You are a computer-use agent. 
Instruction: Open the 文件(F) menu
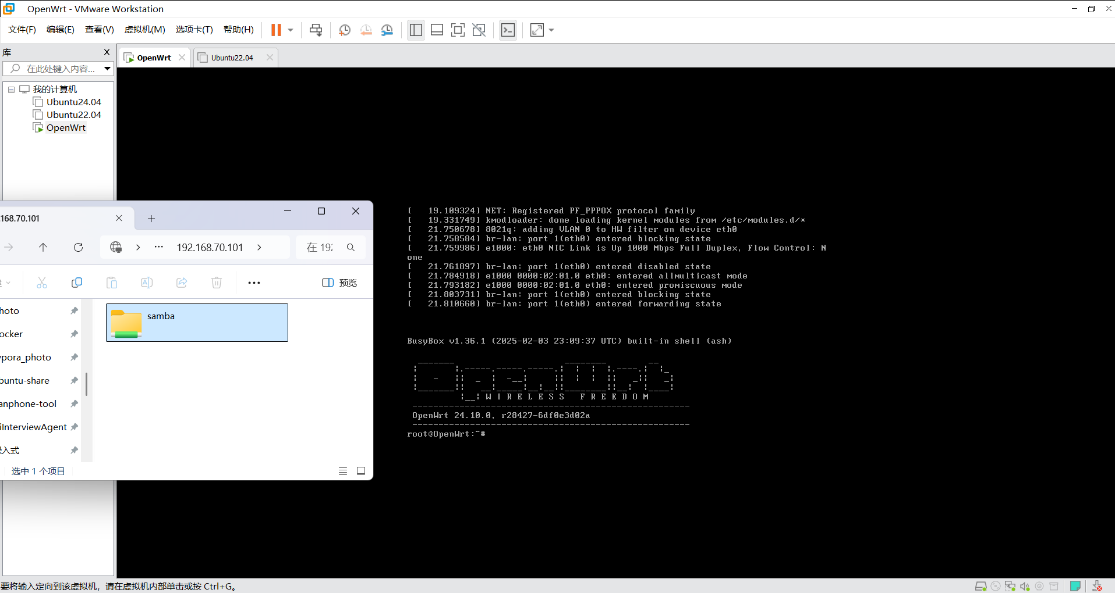[x=22, y=30]
